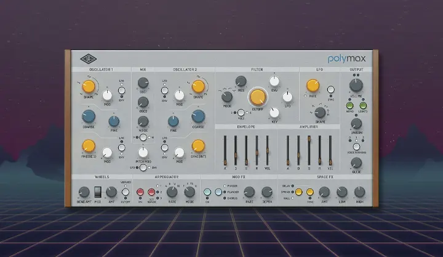Adjust the Output VOLUME knob

pyautogui.click(x=356, y=85)
